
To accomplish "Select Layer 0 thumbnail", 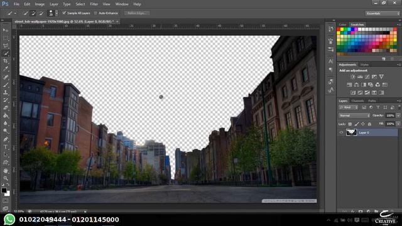I will coord(351,132).
